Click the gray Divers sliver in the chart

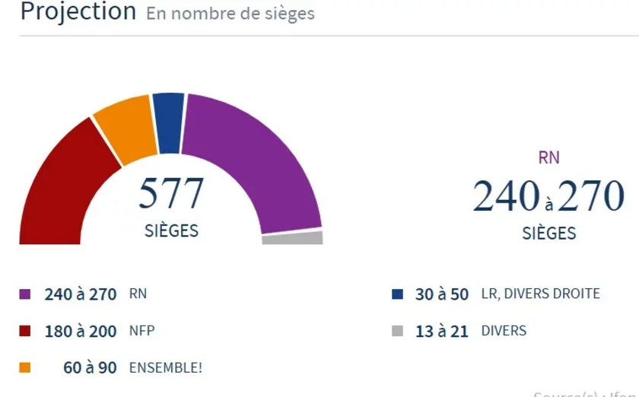tap(292, 238)
